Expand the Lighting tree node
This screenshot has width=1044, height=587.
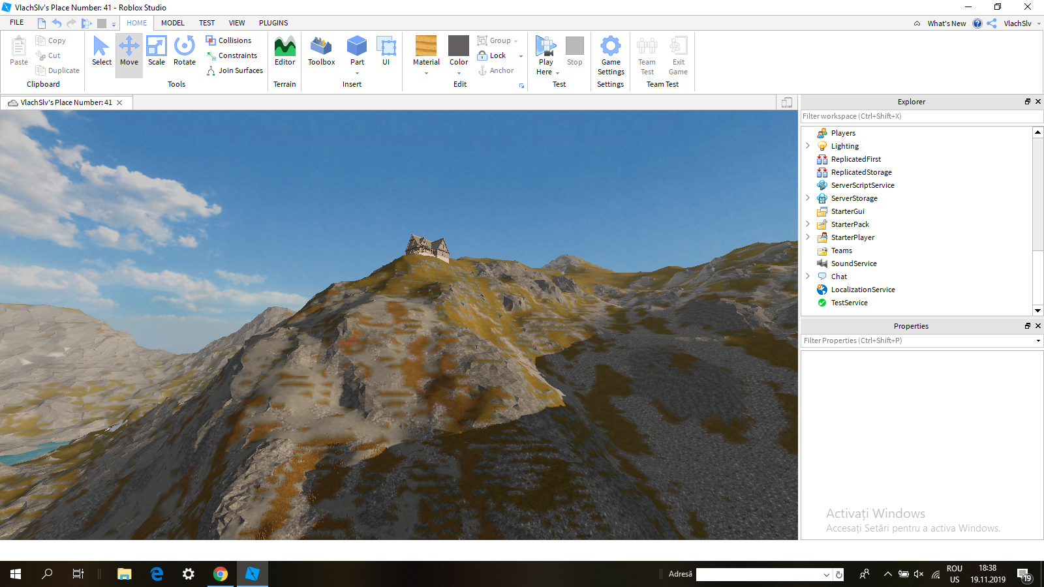[x=808, y=146]
